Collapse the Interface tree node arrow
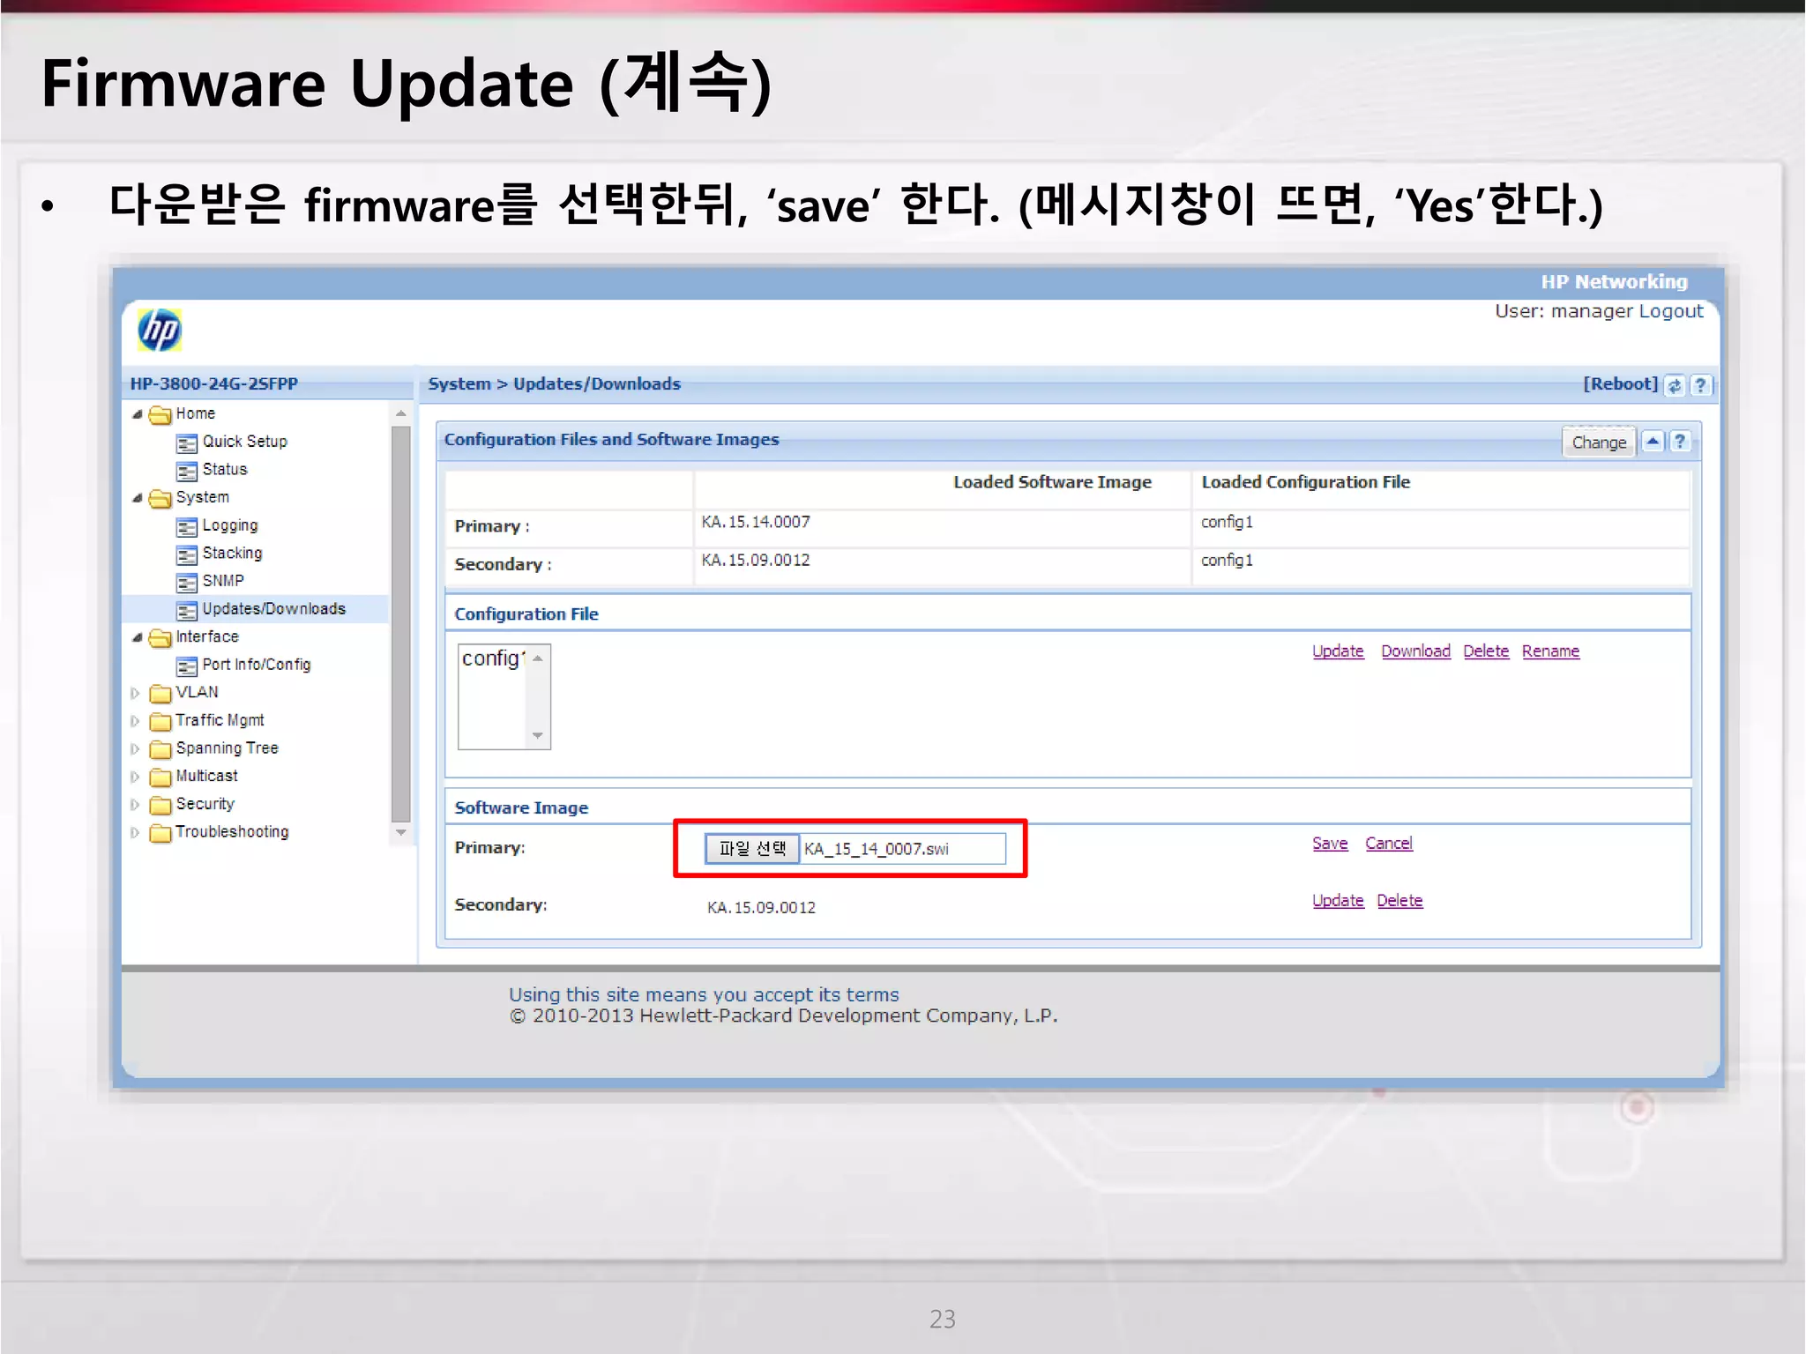The width and height of the screenshot is (1806, 1354). [137, 637]
